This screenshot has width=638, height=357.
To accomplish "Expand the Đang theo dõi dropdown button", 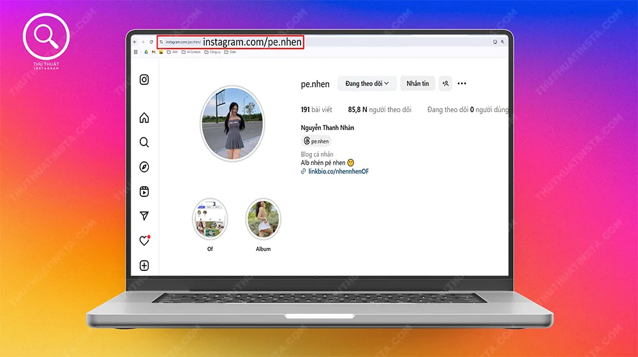I will point(367,84).
